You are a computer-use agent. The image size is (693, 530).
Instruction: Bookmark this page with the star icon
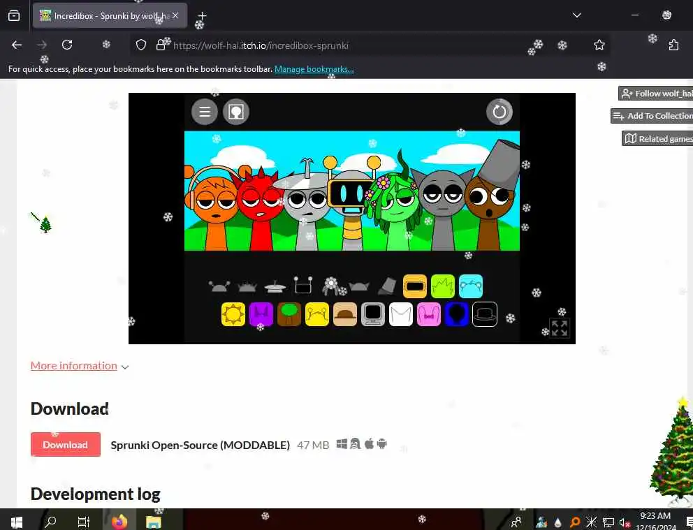(x=599, y=45)
